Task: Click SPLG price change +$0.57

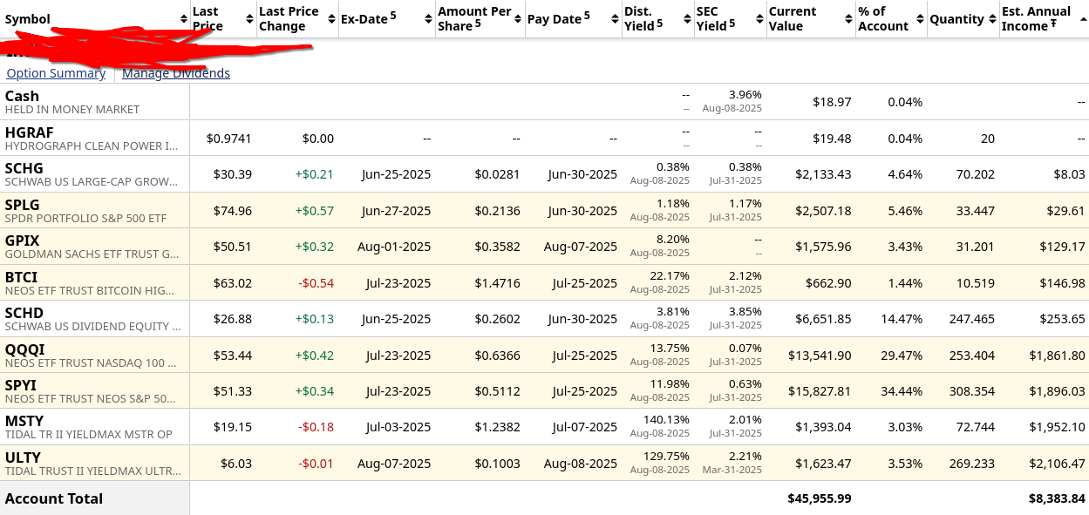Action: click(314, 211)
